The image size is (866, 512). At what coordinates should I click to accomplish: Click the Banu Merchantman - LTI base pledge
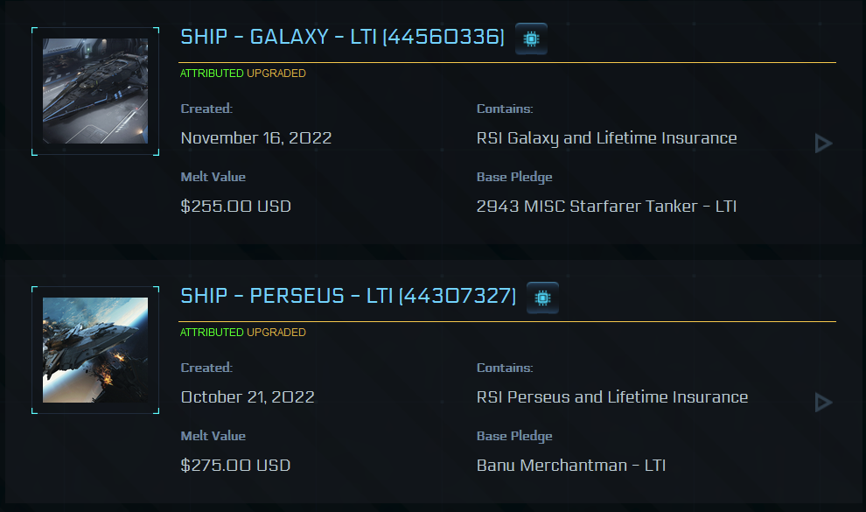pyautogui.click(x=571, y=466)
